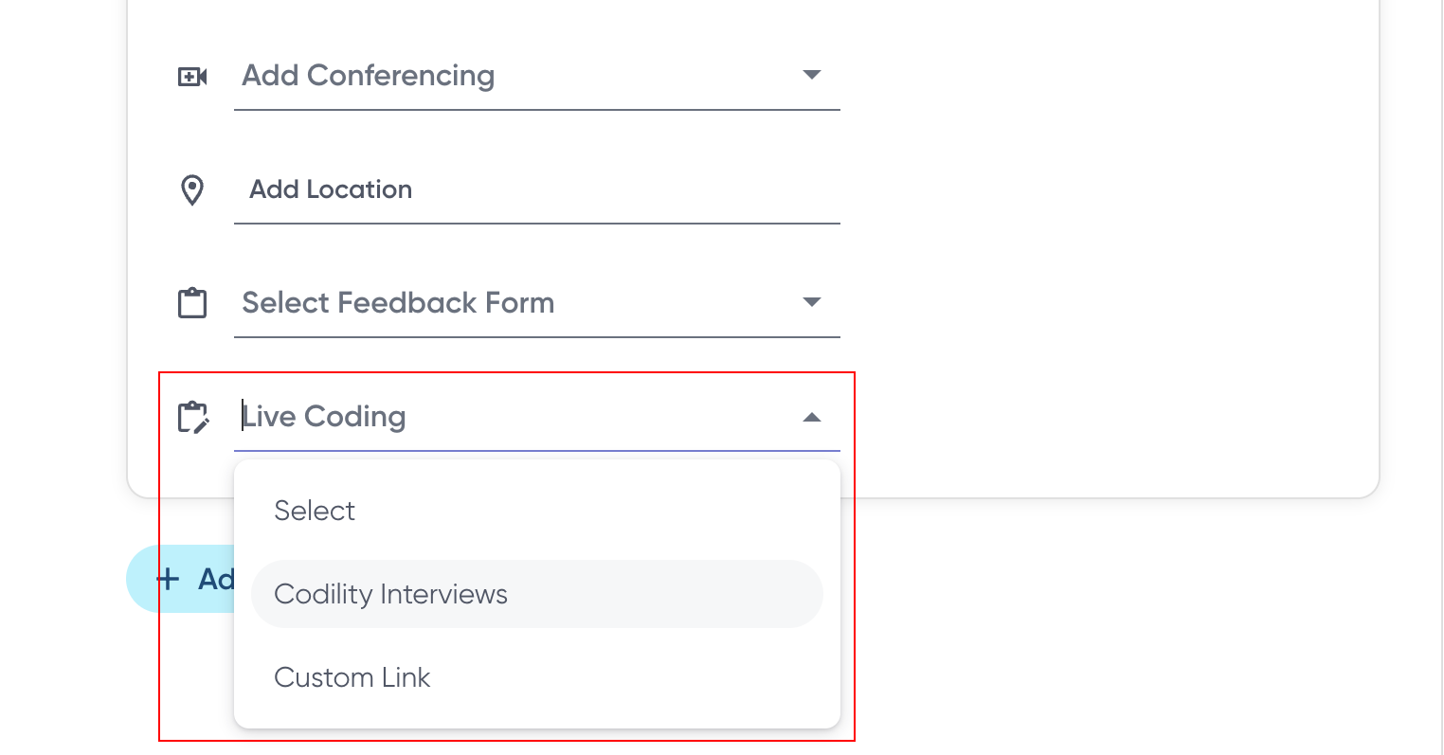Screen dimensions: 1444x755
Task: Click the clipboard pencil live coding icon
Action: (x=193, y=417)
